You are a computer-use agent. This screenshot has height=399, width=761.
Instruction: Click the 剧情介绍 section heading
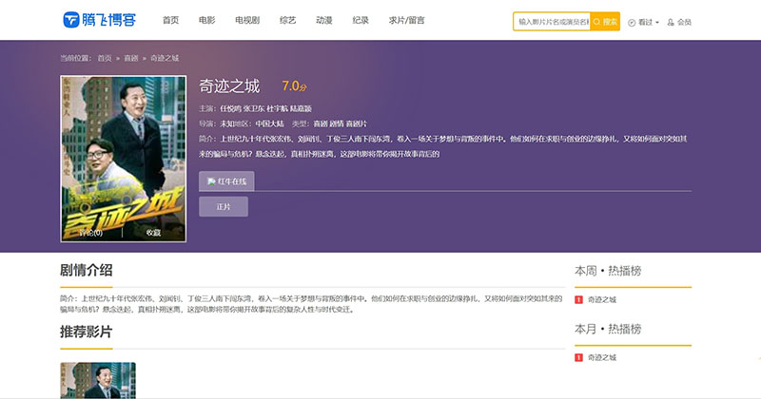87,270
